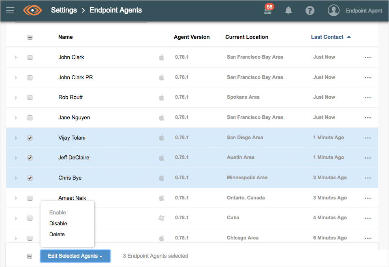The image size is (389, 267).
Task: Choose Disable from the popup menu
Action: pos(58,223)
